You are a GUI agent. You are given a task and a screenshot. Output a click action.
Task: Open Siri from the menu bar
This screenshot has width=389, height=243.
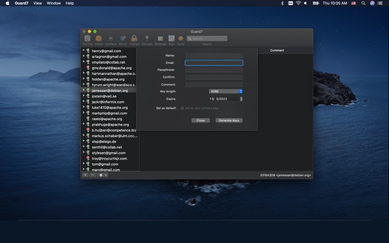pos(372,3)
